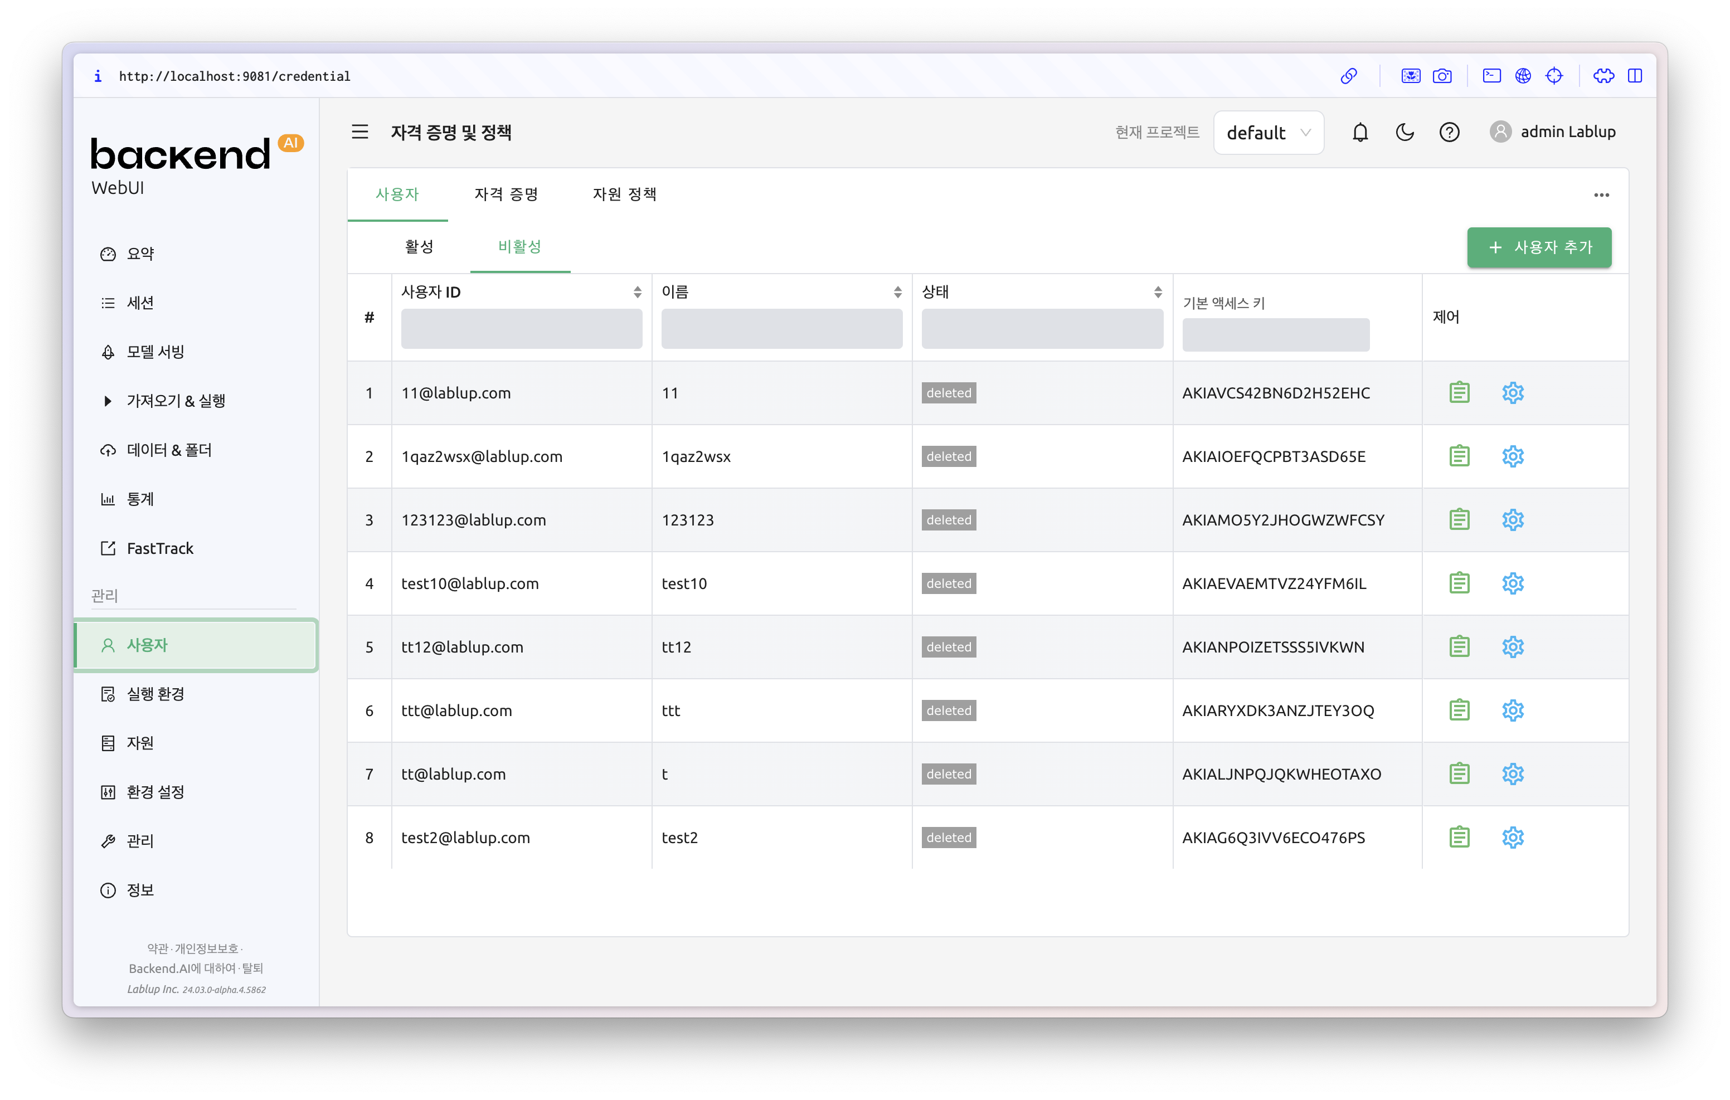The image size is (1730, 1100).
Task: Click the three-dots more options icon
Action: click(1601, 194)
